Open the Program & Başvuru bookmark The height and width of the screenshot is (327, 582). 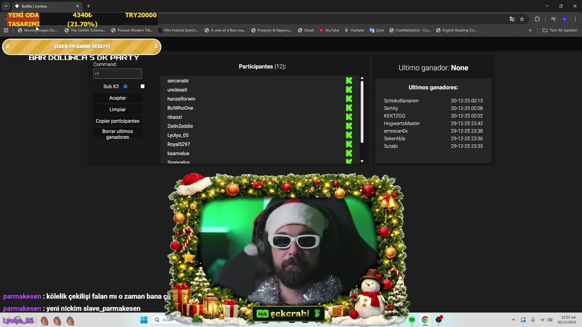coord(271,30)
